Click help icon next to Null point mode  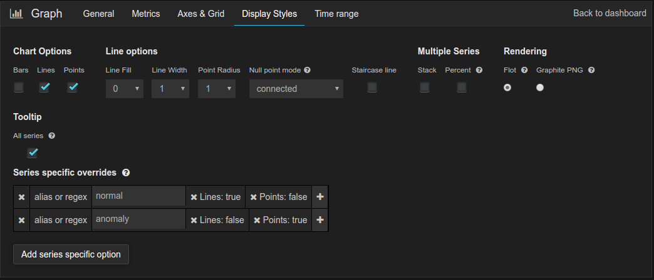point(307,70)
